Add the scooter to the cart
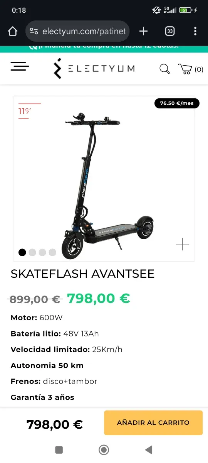The height and width of the screenshot is (463, 208). tap(153, 422)
